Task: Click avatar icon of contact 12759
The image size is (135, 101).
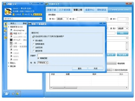Action: [11, 50]
